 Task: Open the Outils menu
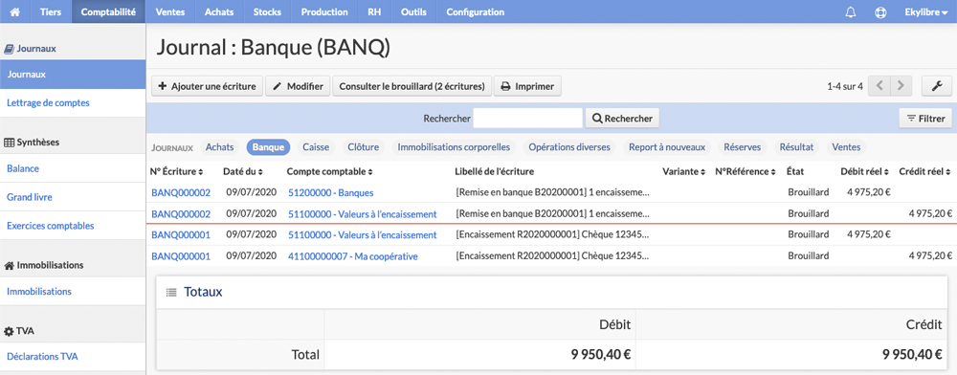point(413,11)
